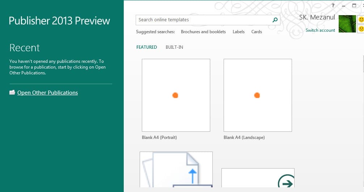Send a frown feedback face icon

[x=361, y=29]
